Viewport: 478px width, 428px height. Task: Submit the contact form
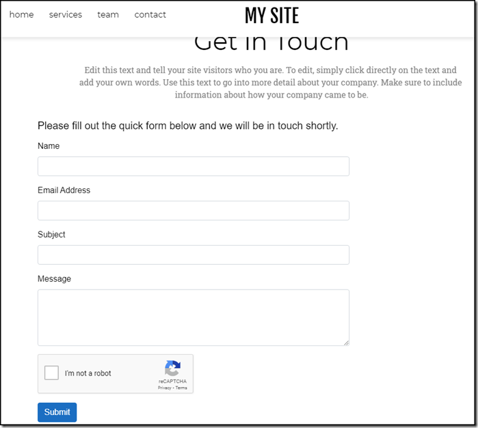[57, 412]
